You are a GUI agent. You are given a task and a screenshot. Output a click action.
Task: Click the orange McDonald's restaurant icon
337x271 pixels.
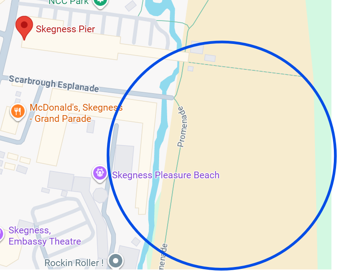click(x=18, y=112)
